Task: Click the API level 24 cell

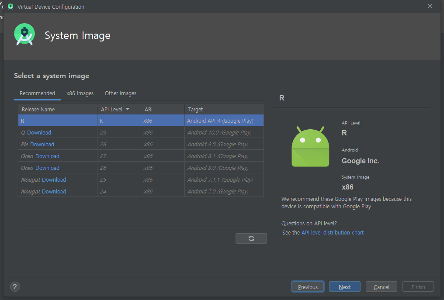Action: point(119,192)
